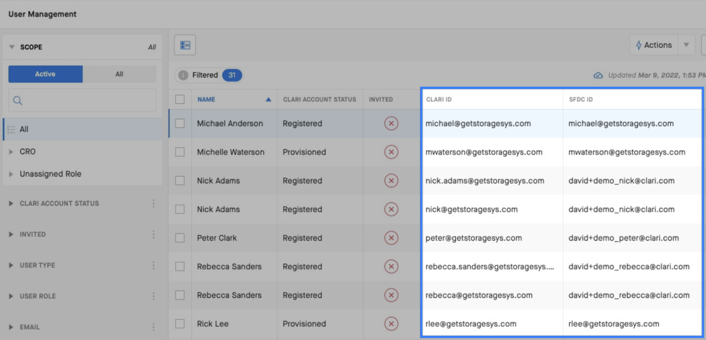Click the invited X icon for Michelle Waterson
The width and height of the screenshot is (706, 340).
point(391,152)
